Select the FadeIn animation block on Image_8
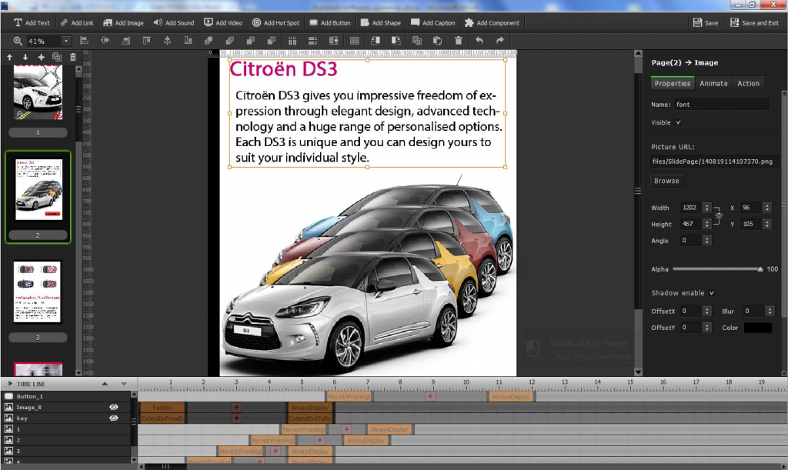The height and width of the screenshot is (470, 788). [162, 407]
